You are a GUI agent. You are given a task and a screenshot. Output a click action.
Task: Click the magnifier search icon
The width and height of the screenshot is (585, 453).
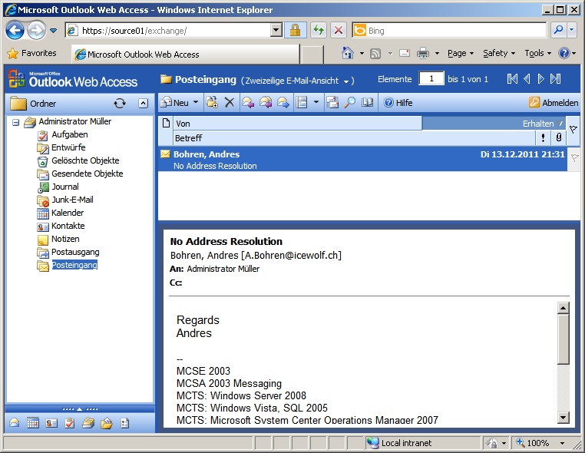click(349, 103)
